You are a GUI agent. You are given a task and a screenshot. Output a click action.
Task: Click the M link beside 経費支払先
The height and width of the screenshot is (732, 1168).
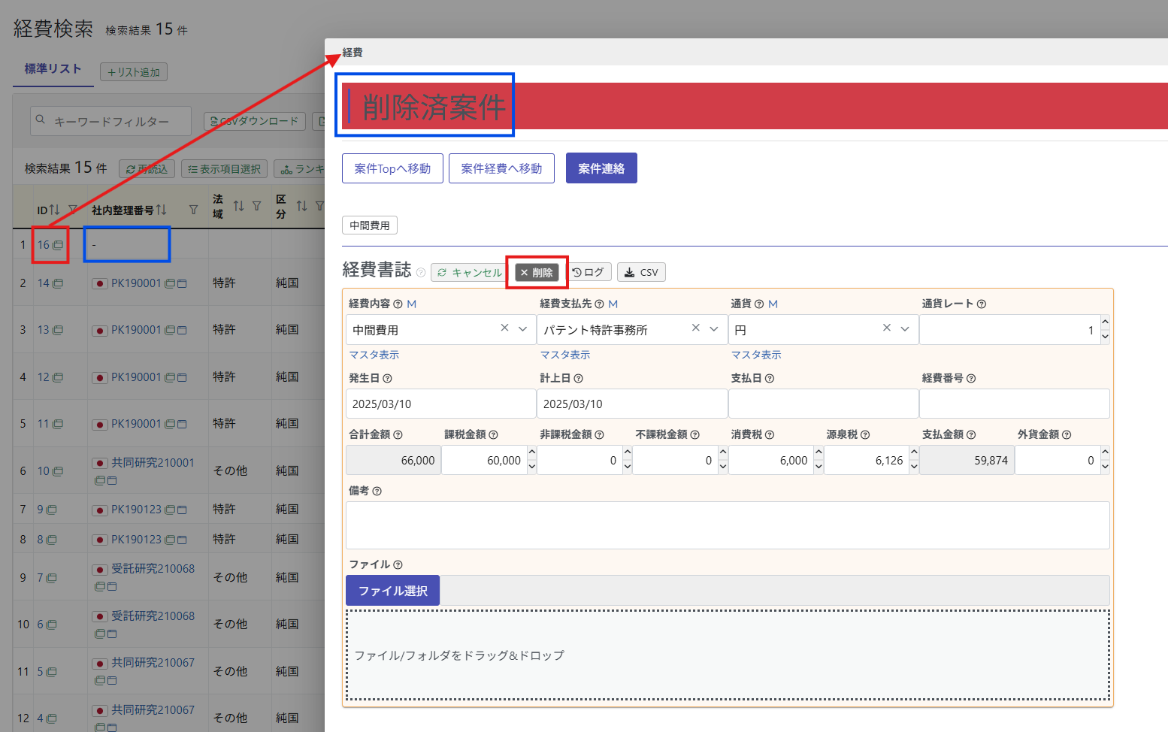[613, 304]
